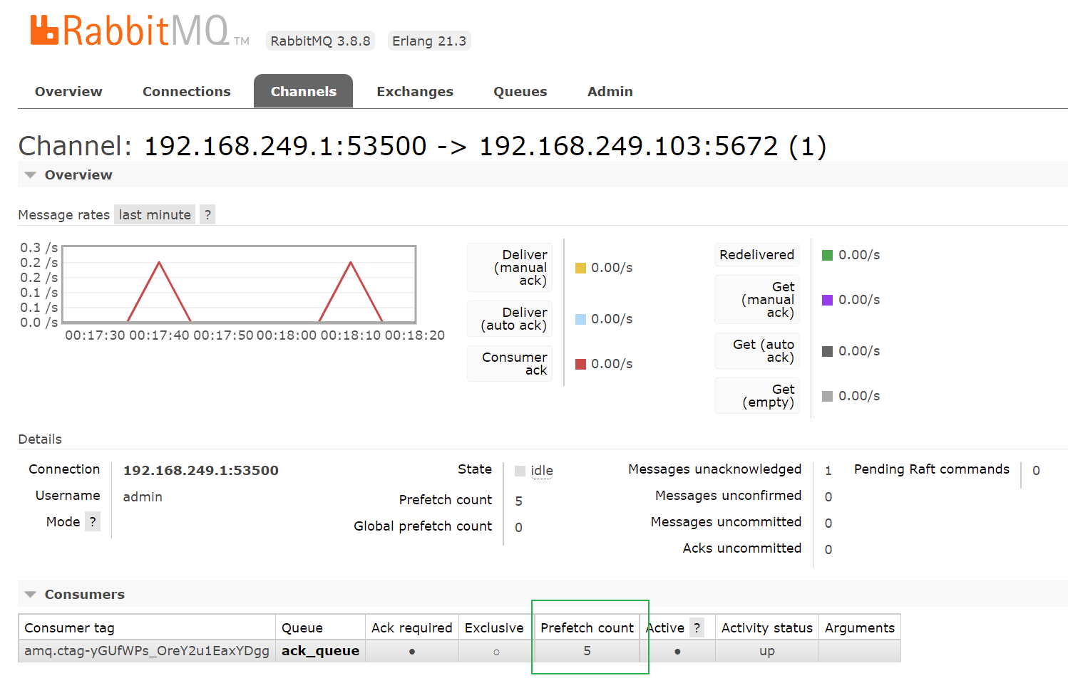The image size is (1068, 683).
Task: Change the last minute time range
Action: click(155, 215)
